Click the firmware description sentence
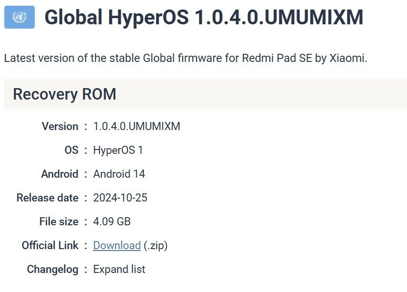The width and height of the screenshot is (407, 292). 186,59
